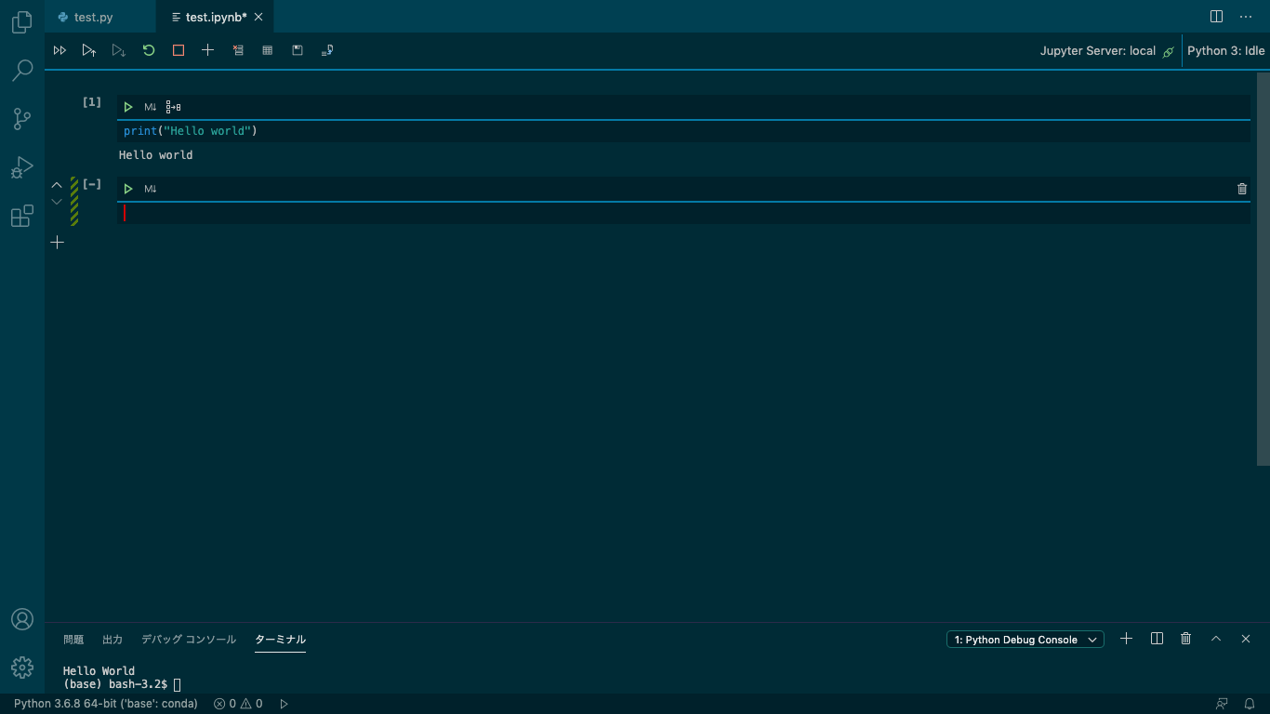Open the 出力 output panel tab
1270x714 pixels.
(112, 639)
